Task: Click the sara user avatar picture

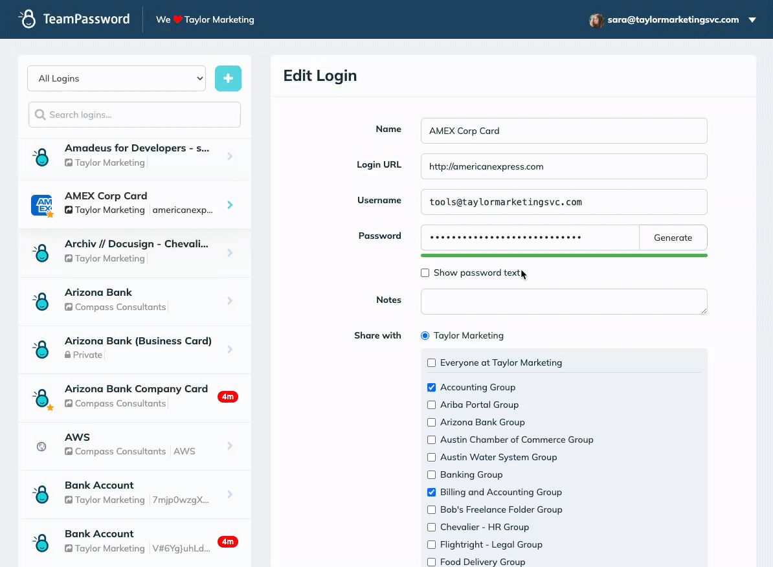Action: [596, 20]
